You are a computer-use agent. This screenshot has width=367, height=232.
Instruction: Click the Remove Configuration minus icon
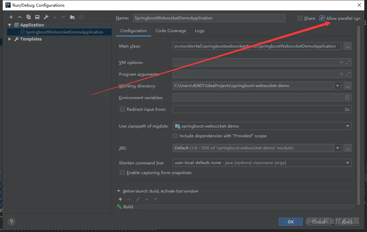[x=20, y=17]
